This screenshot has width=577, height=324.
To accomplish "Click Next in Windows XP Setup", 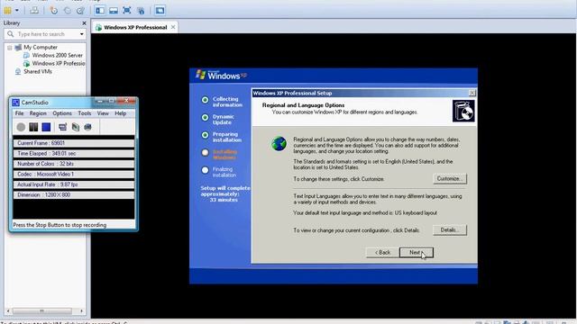I will coord(417,252).
